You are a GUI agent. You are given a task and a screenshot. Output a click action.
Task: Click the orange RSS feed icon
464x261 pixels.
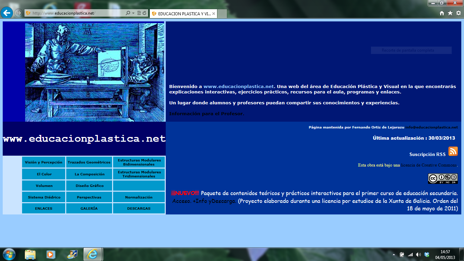(x=453, y=151)
